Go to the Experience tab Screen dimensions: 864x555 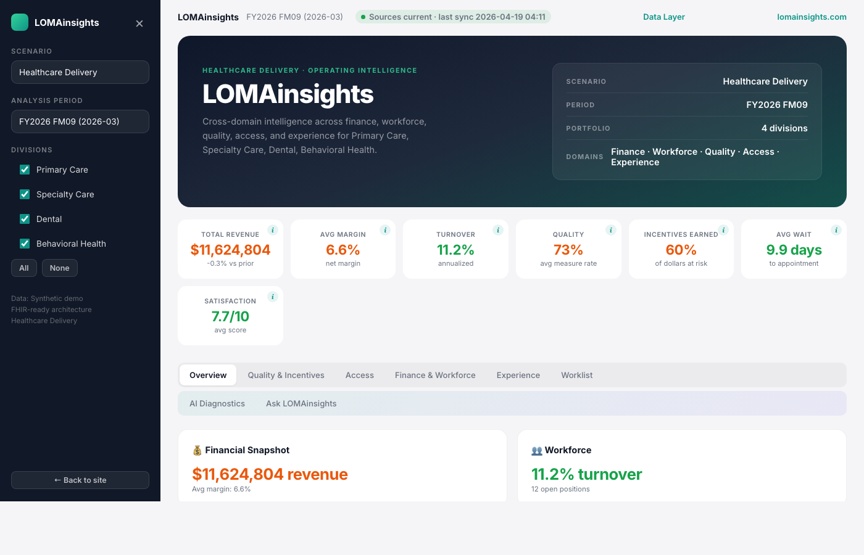tap(518, 375)
